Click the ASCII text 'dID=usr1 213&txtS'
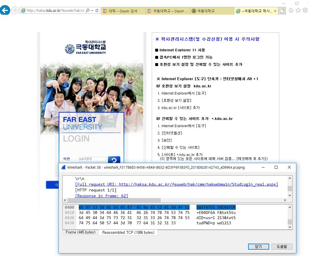Screen dimensions: 309x256 pos(216,218)
